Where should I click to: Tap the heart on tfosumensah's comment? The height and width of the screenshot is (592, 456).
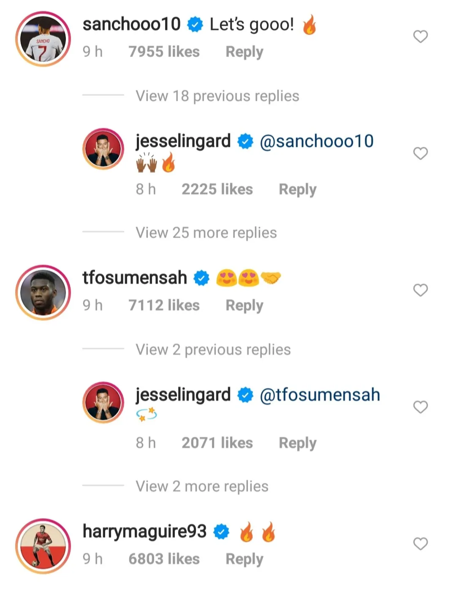tap(420, 290)
